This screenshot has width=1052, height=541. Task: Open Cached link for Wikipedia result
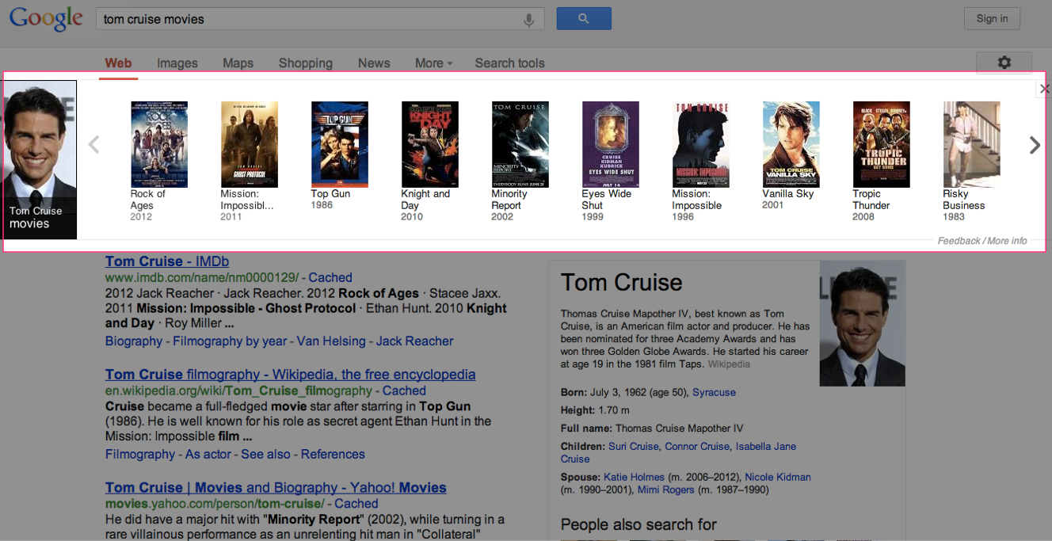pos(404,391)
